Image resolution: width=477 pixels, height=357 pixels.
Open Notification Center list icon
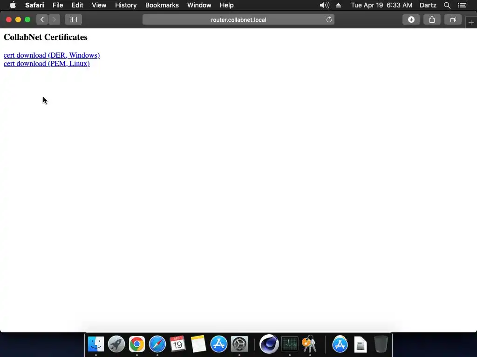click(462, 5)
